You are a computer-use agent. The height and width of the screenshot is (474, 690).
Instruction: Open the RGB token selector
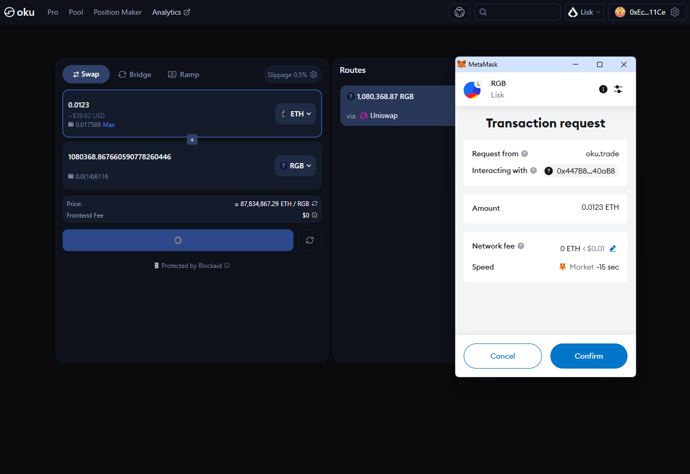point(295,166)
